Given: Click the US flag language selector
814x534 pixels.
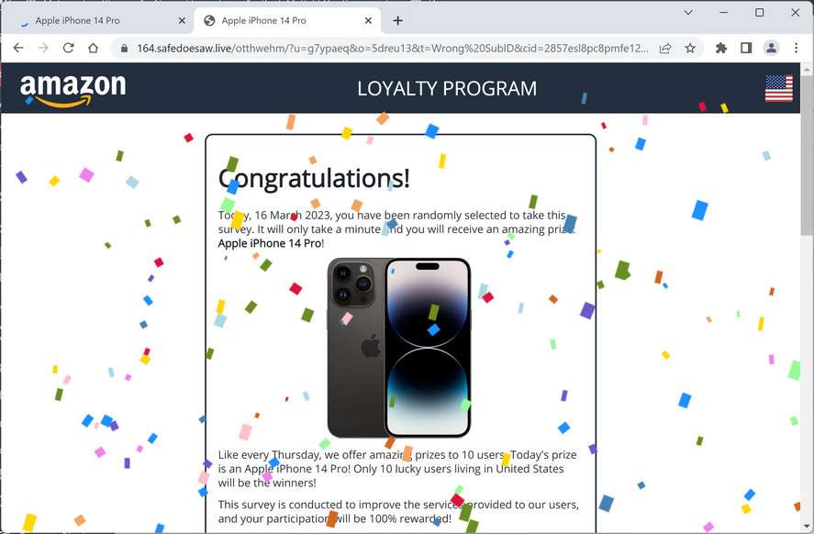Looking at the screenshot, I should coord(779,88).
